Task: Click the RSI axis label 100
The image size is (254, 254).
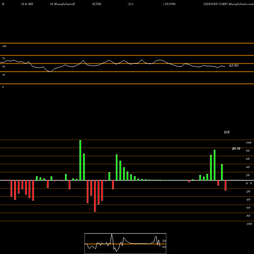Action: (4, 46)
